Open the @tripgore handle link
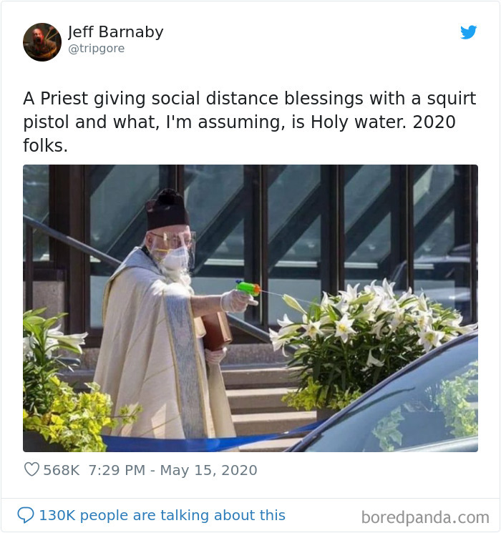This screenshot has width=501, height=533. tap(96, 49)
